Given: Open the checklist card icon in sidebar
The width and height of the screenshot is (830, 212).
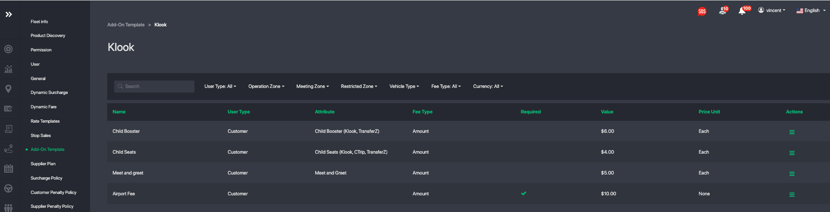Looking at the screenshot, I should (8, 109).
